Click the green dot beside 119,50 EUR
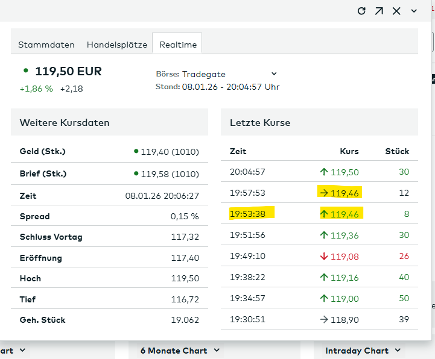This screenshot has height=359, width=435. (25, 70)
